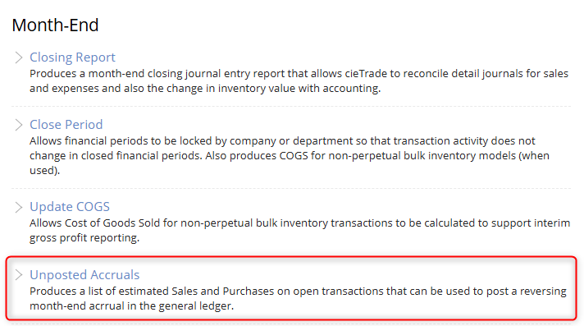Click the Month-End page heading
The image size is (584, 326).
(55, 25)
